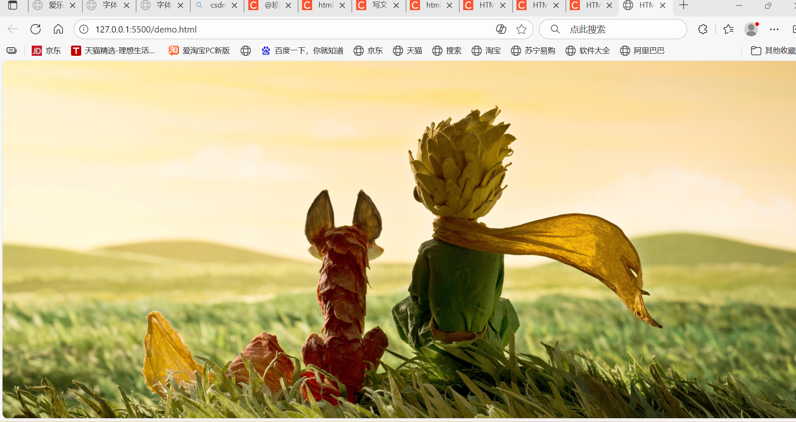The image size is (796, 422).
Task: Open the 软件大全 bookmark
Action: 588,51
